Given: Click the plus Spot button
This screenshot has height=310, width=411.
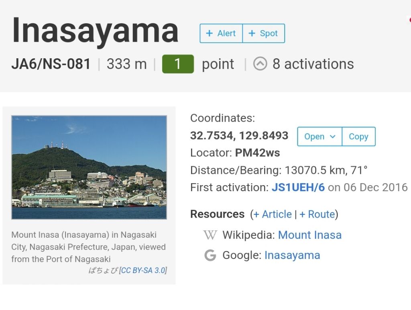Looking at the screenshot, I should [263, 33].
